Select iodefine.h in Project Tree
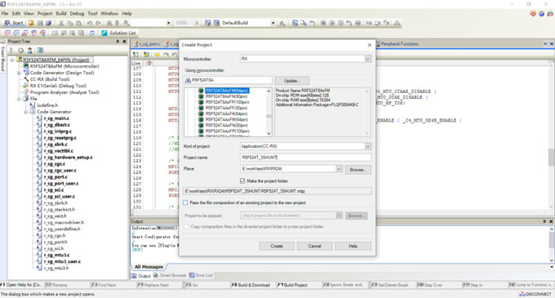 tap(47, 105)
